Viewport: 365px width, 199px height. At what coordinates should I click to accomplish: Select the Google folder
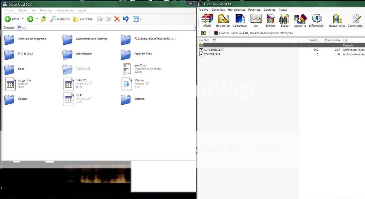(x=16, y=99)
